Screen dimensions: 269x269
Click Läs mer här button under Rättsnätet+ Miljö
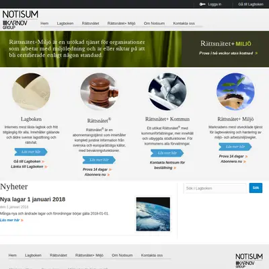click(x=235, y=147)
